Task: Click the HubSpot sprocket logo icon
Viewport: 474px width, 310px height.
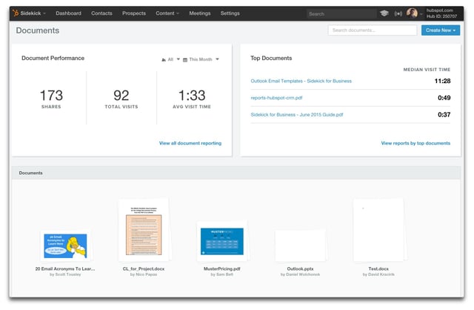Action: [16, 13]
